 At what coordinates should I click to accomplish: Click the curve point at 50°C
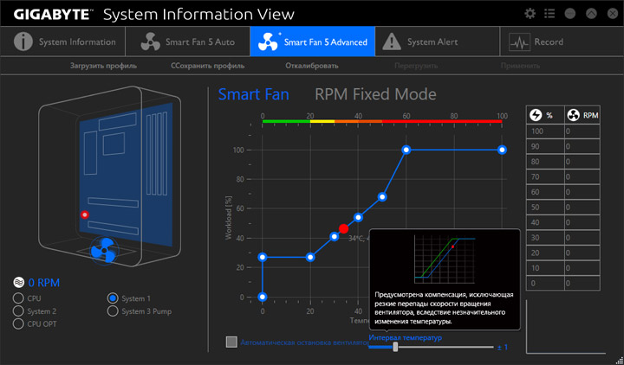point(382,197)
